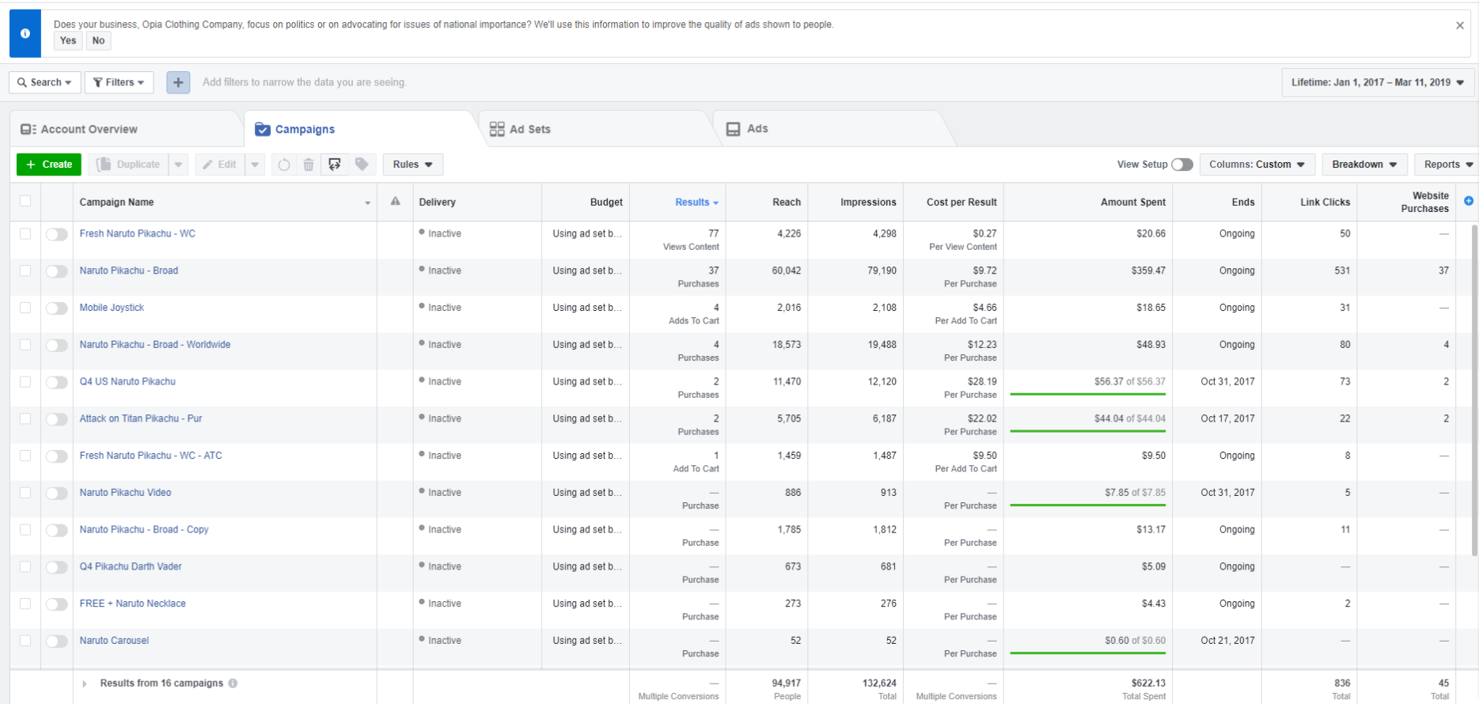Screen dimensions: 1479x704
Task: Open Fresh Naruto Pikachu - WC - ATC campaign
Action: [x=150, y=456]
